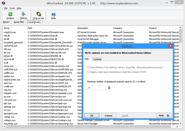Select the Local Drivers tab
185x131 pixels.
click(34, 22)
